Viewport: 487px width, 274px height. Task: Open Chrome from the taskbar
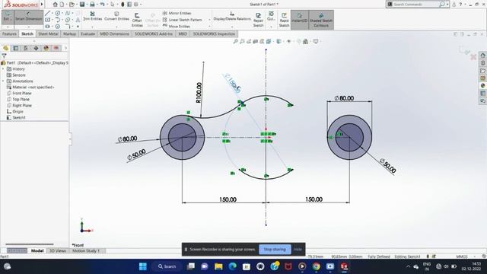click(x=317, y=266)
